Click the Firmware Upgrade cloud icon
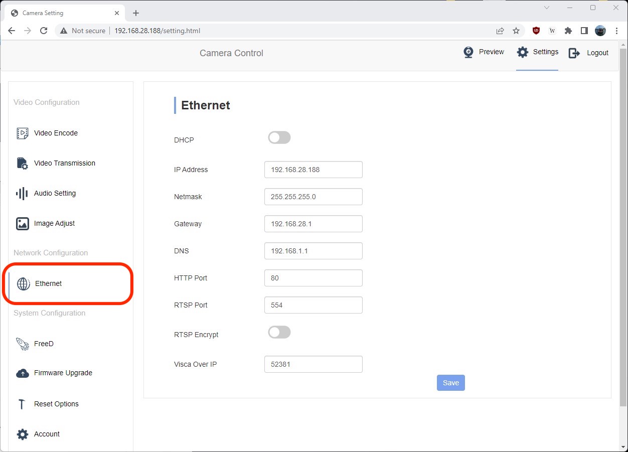Viewport: 628px width, 452px height. point(23,373)
